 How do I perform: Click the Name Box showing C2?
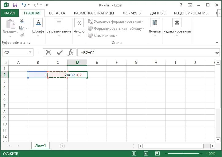click(16, 53)
